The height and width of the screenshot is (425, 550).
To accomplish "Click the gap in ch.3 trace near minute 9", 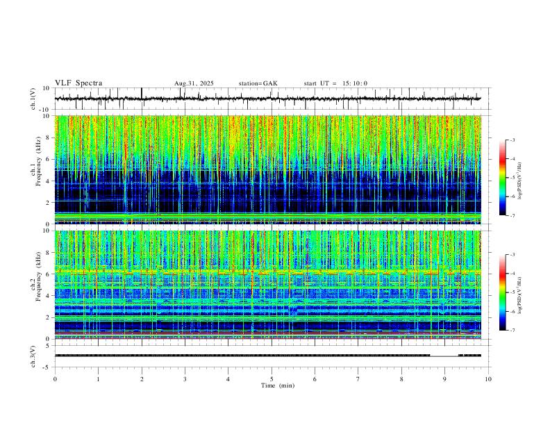I will click(444, 356).
